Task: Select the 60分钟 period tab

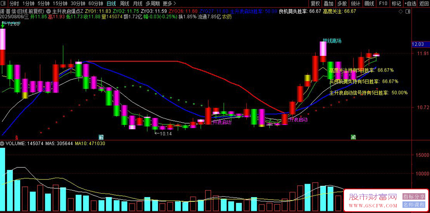Action: [96, 3]
